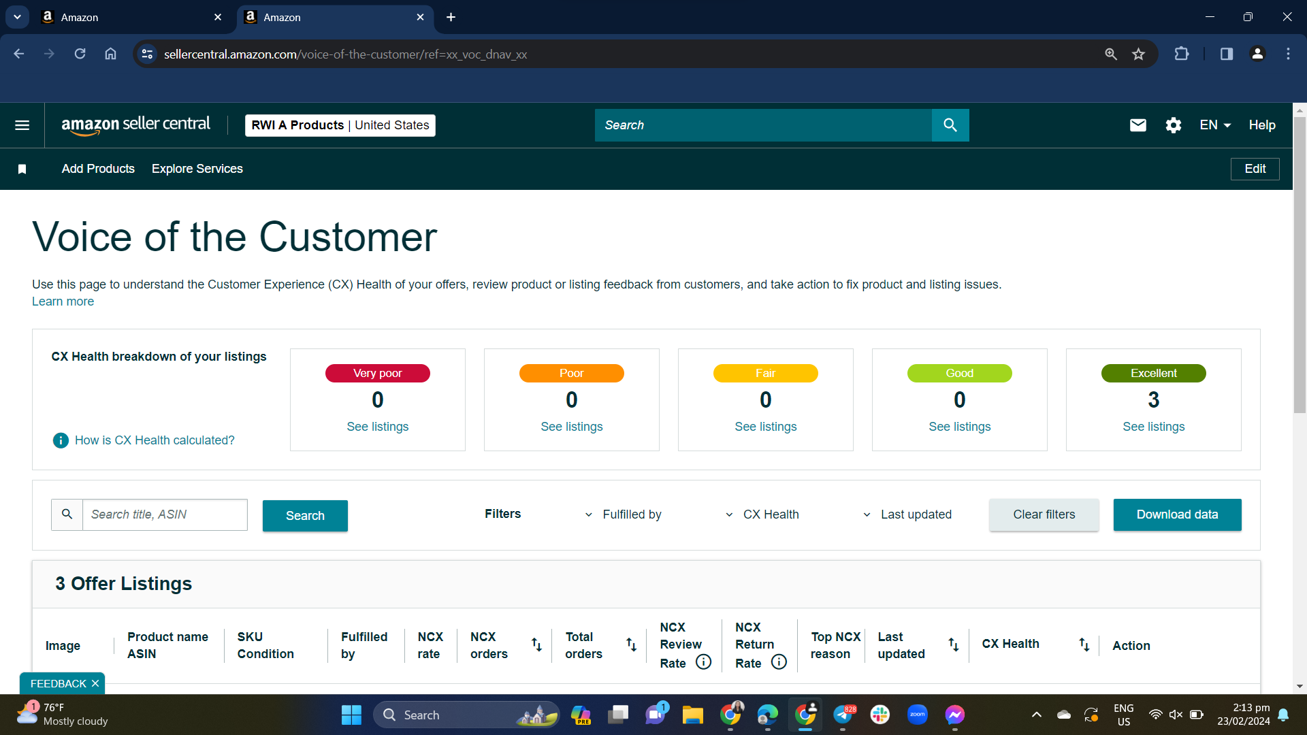Open Explore Services menu item
Image resolution: width=1307 pixels, height=735 pixels.
(197, 169)
